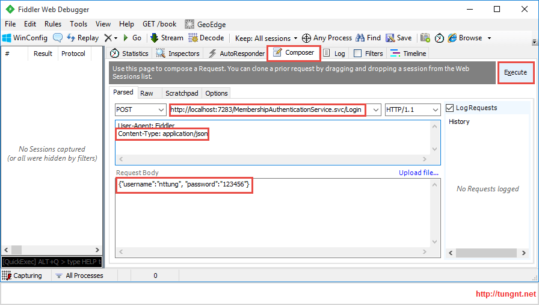Select the Options sub-tab
The width and height of the screenshot is (539, 305).
[216, 93]
